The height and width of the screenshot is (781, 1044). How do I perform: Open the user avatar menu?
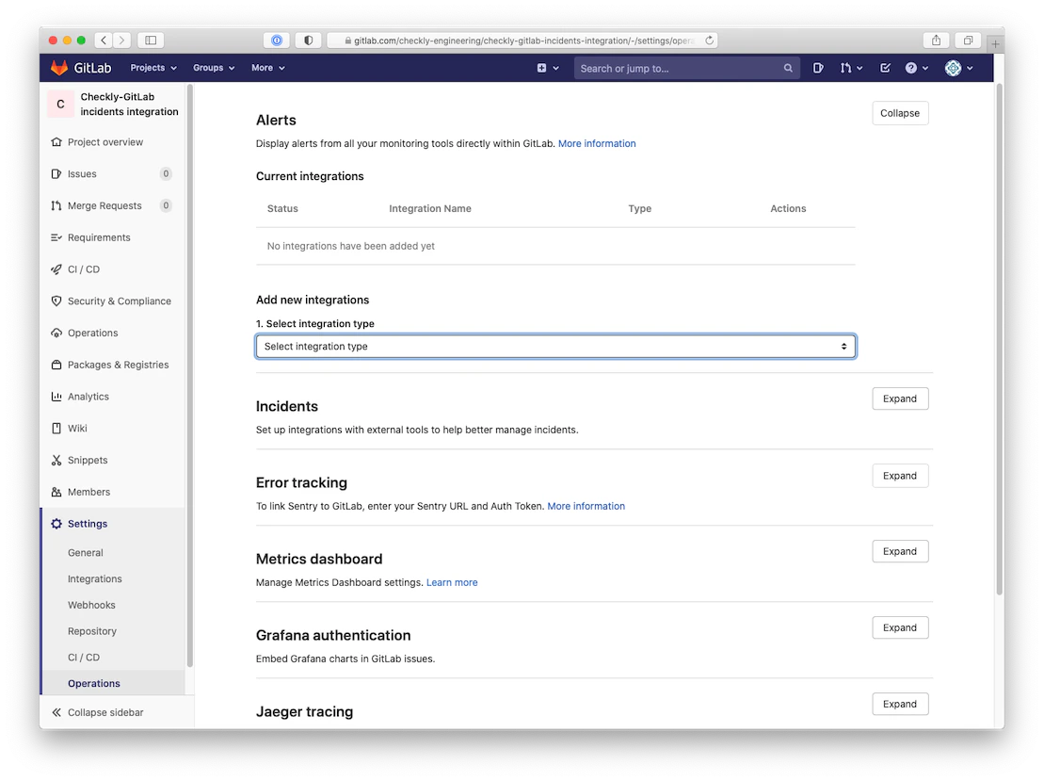(x=958, y=68)
